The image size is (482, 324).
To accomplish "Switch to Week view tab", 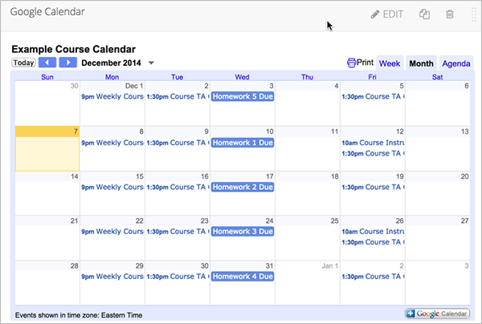I will click(x=390, y=63).
